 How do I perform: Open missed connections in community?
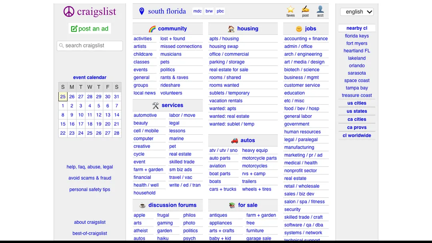[x=181, y=46]
